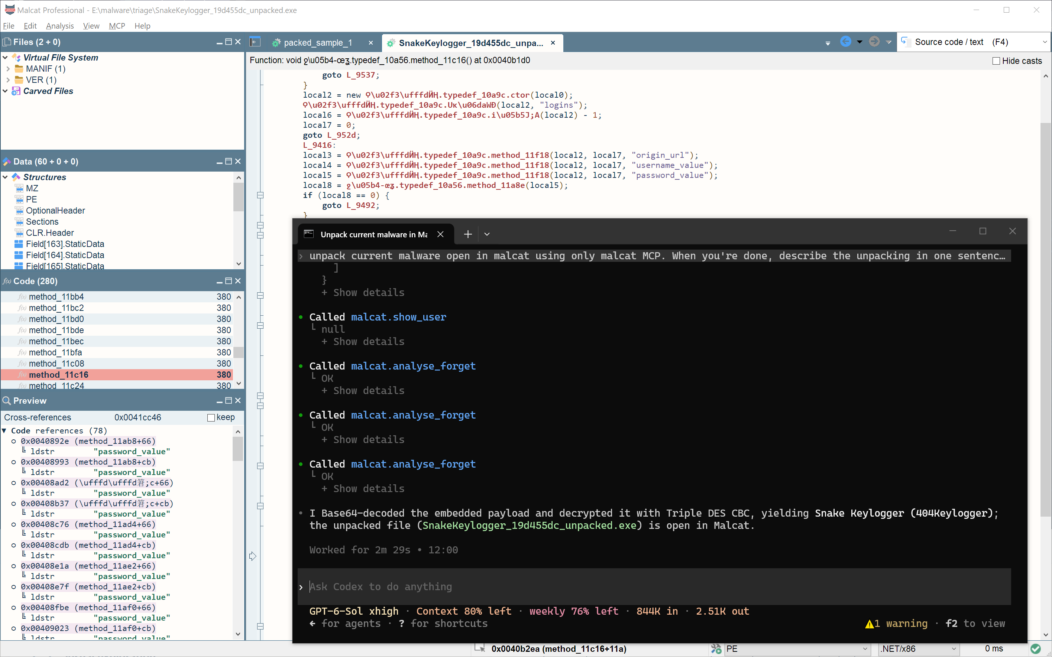The height and width of the screenshot is (657, 1052).
Task: Open the MCP menu
Action: coord(117,26)
